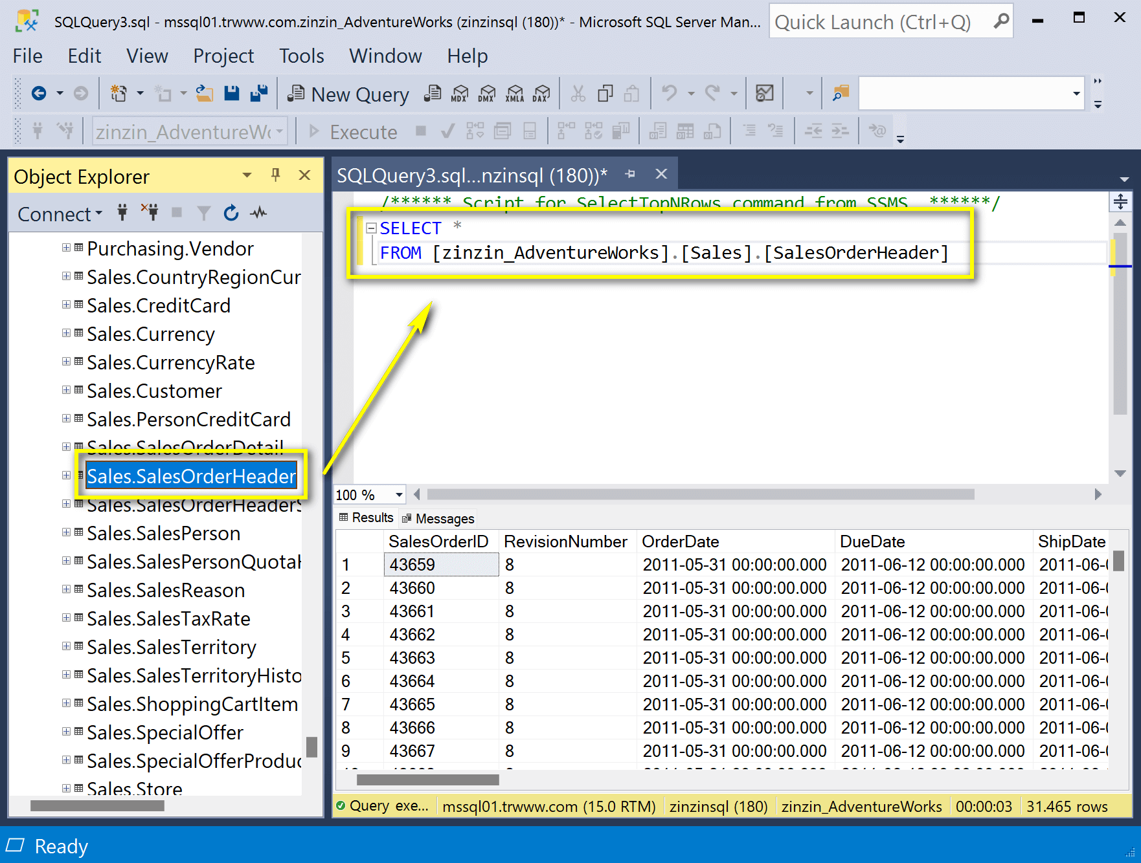Click the Undo arrow icon
1141x863 pixels.
click(670, 94)
